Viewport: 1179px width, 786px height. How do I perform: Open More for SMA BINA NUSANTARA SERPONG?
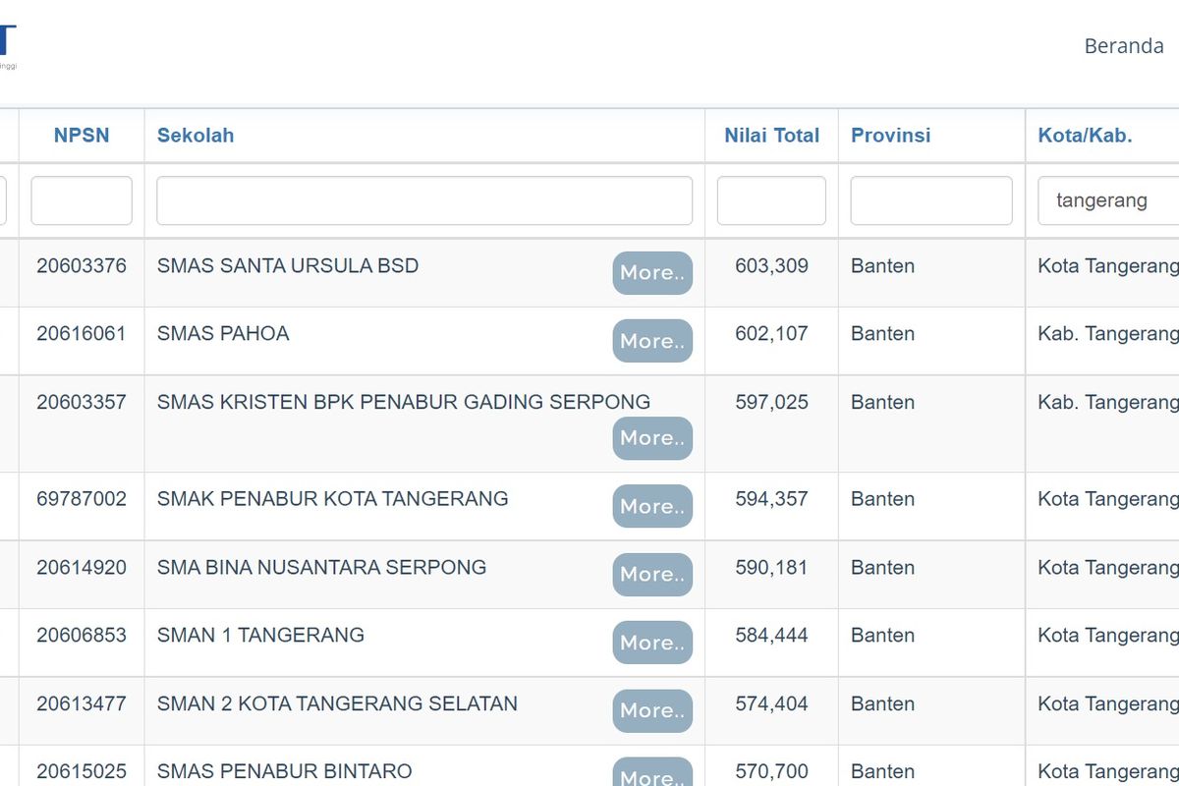coord(652,575)
